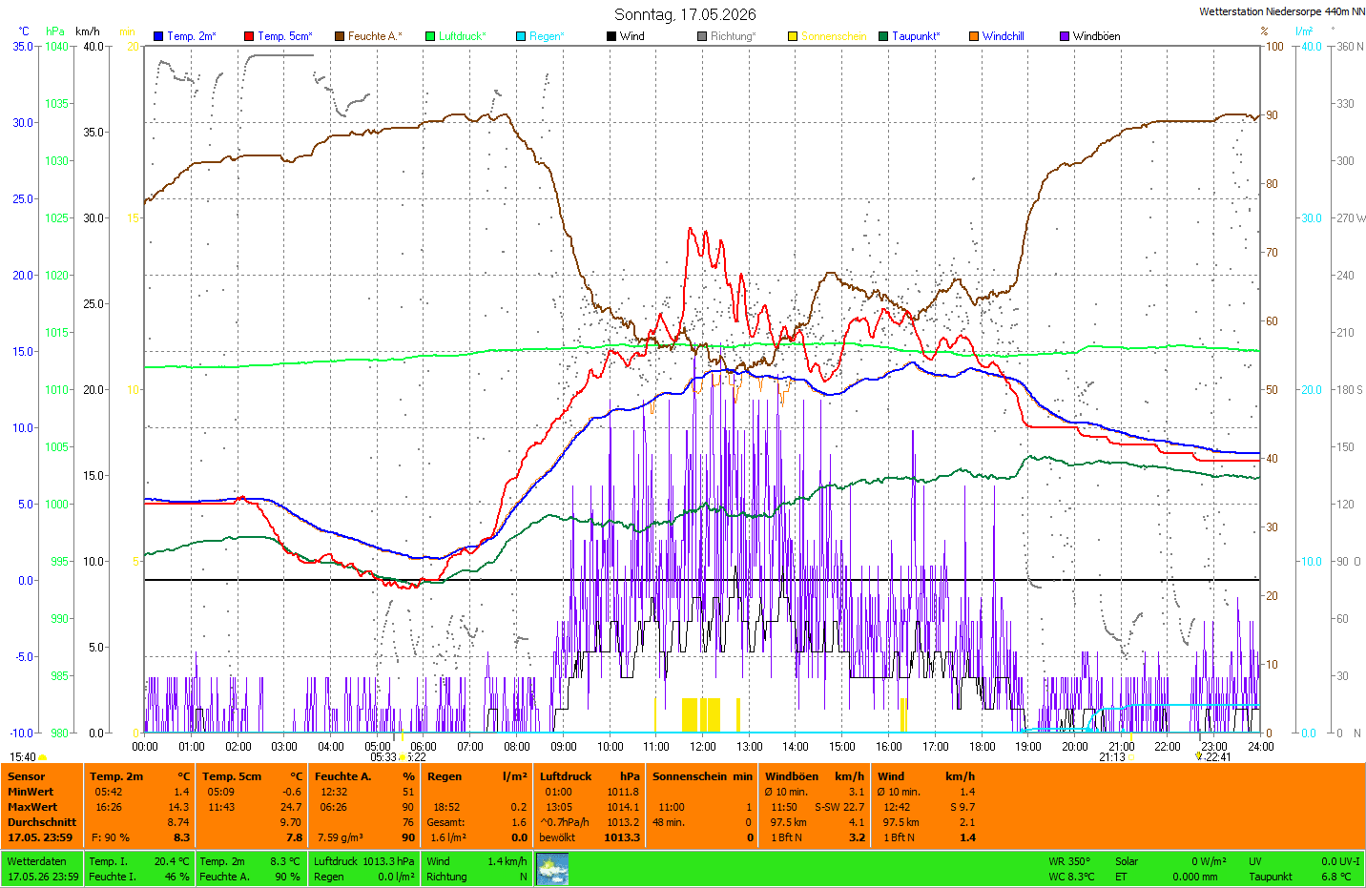Viewport: 1366px width, 888px height.
Task: Click the 'UV' reading label
Action: point(1255,861)
